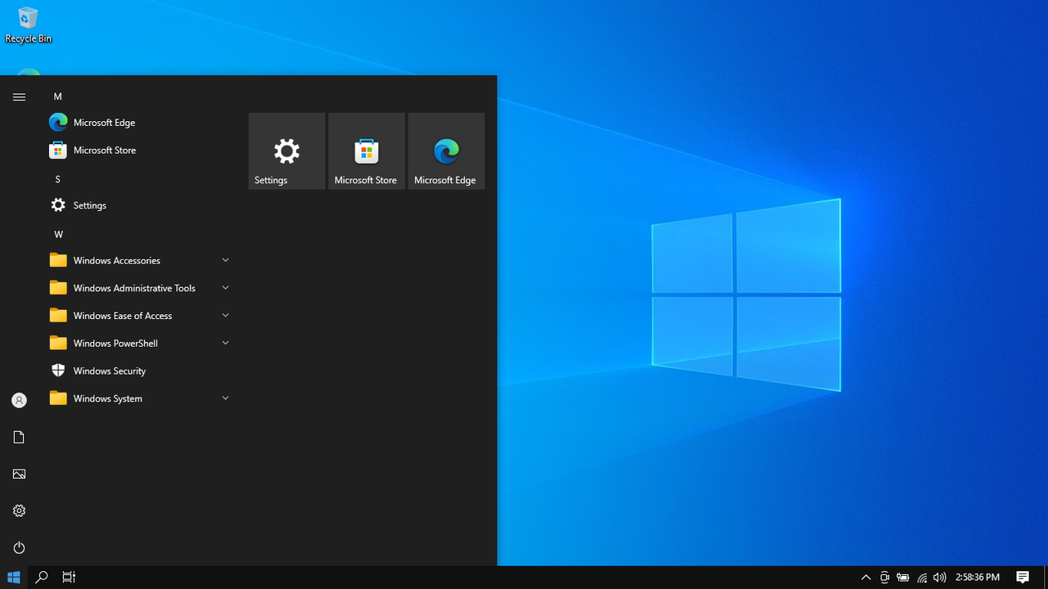This screenshot has height=589, width=1048.
Task: Open the Pictures icon in Start sidebar
Action: (19, 474)
